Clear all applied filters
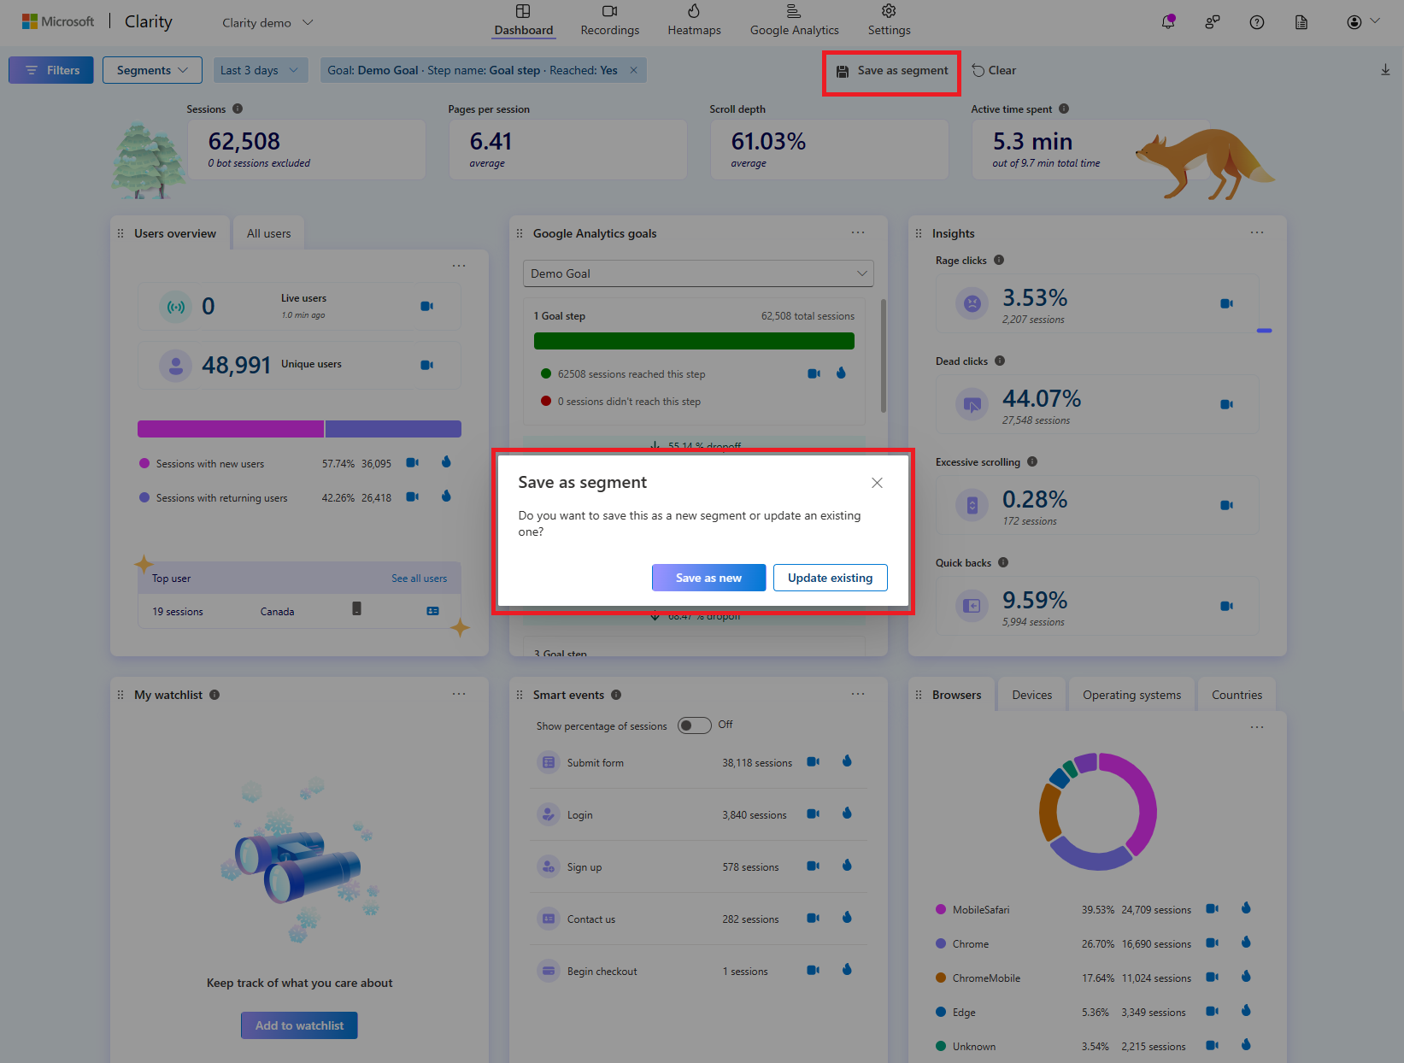The height and width of the screenshot is (1063, 1404). click(994, 71)
